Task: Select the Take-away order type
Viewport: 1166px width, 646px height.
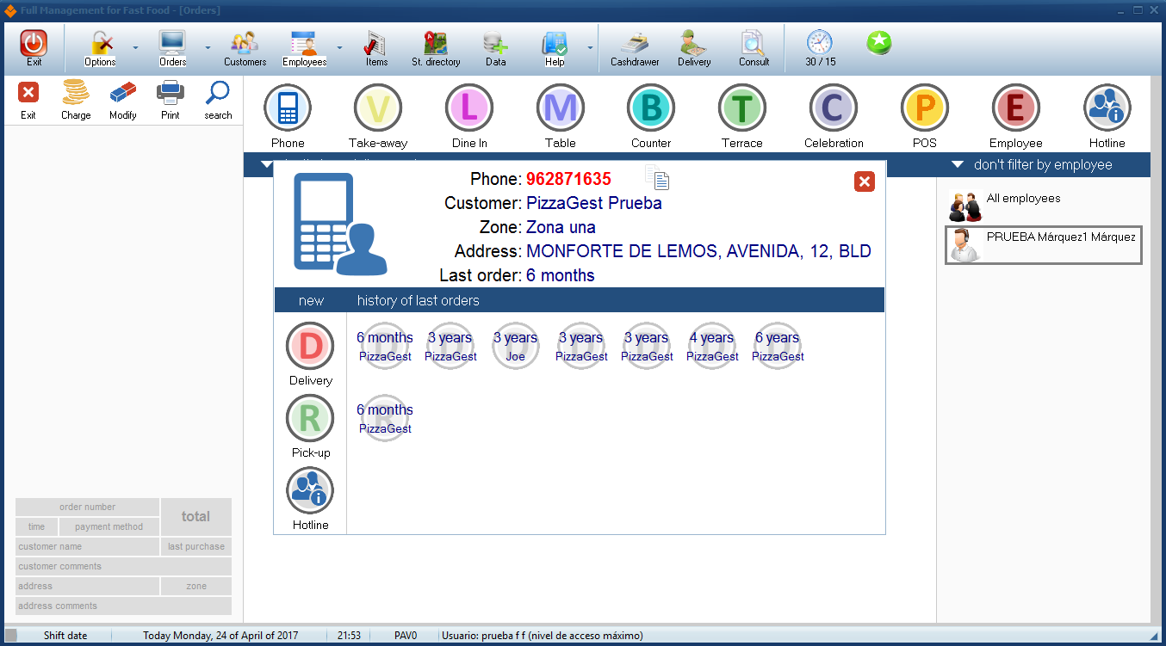Action: tap(378, 108)
